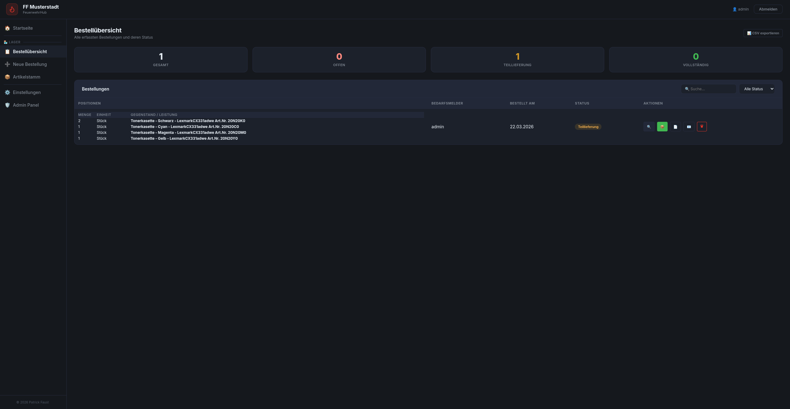Open the Alle Status filter dropdown
Image resolution: width=790 pixels, height=409 pixels.
click(757, 89)
